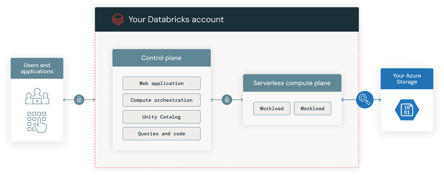Click the Queries and code box
The width and height of the screenshot is (444, 175).
coord(161,134)
